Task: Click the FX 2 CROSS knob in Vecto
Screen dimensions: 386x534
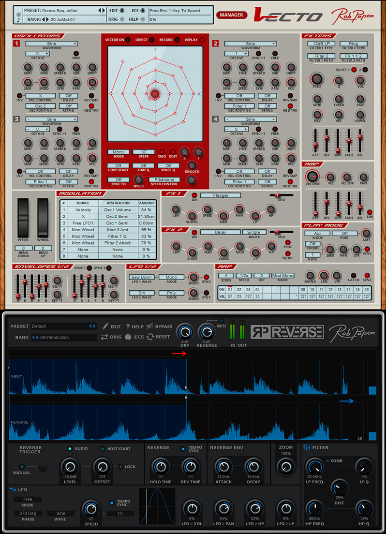Action: click(223, 252)
